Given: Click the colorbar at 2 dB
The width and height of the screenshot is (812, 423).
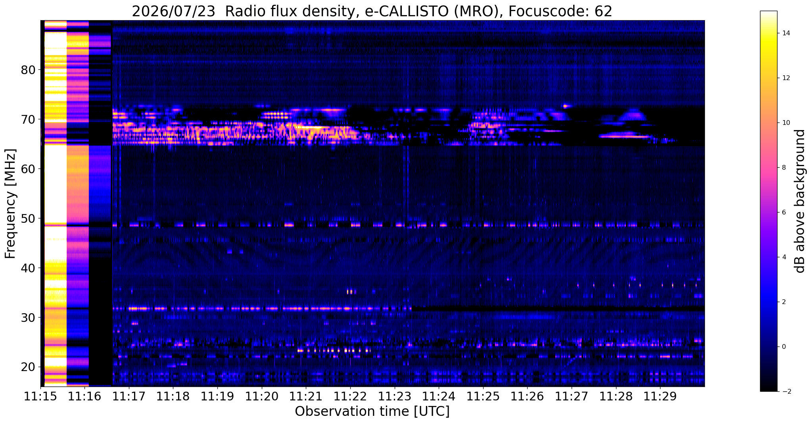Looking at the screenshot, I should tap(768, 302).
